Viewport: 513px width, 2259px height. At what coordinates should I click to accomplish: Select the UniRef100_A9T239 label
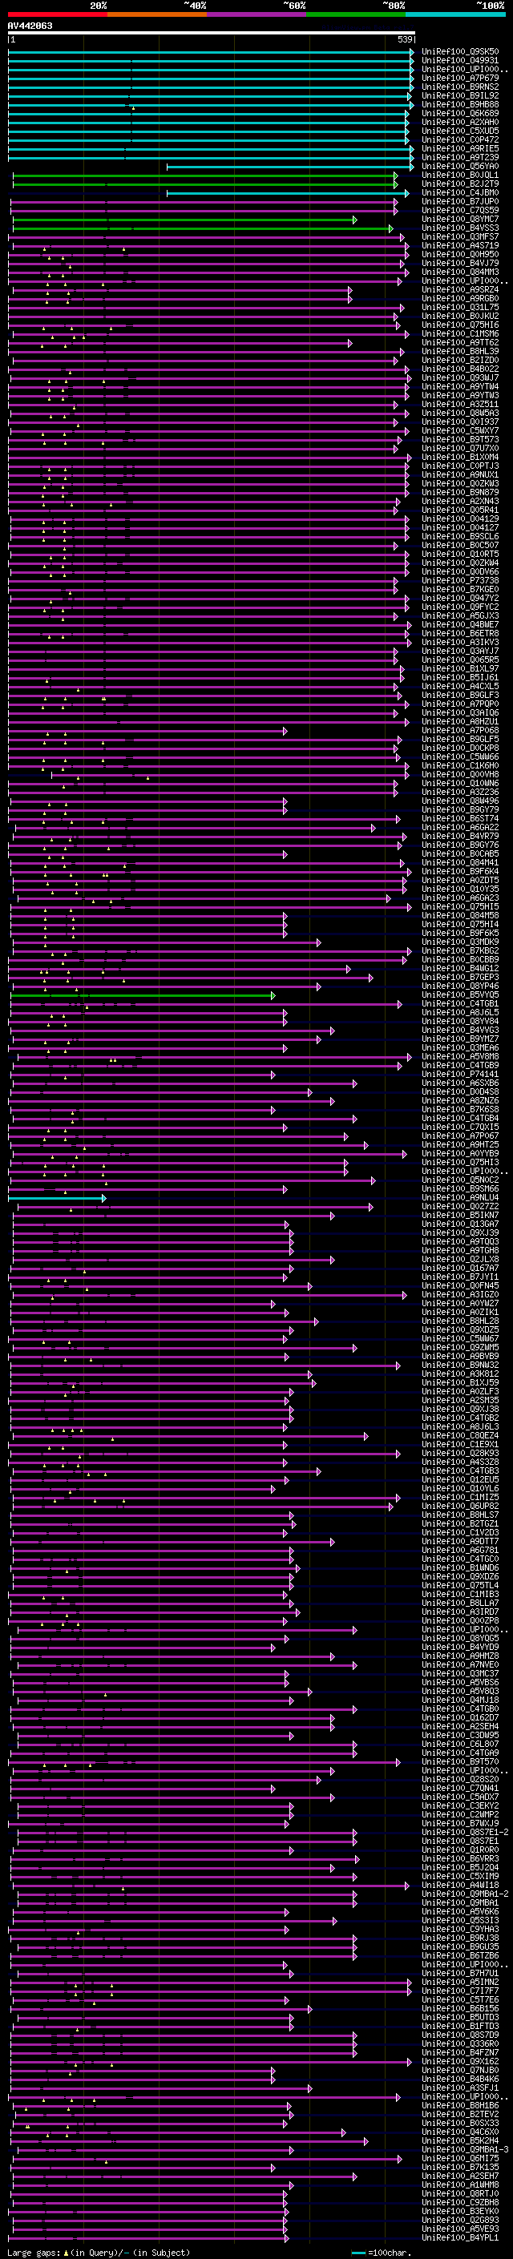460,157
